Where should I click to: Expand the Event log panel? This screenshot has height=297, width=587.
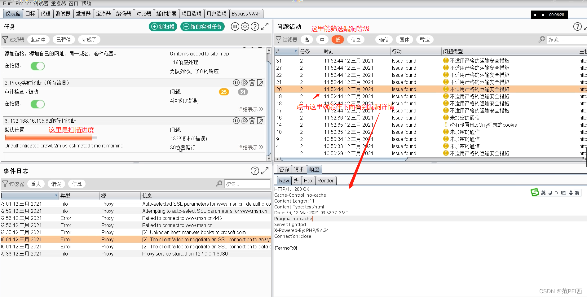click(265, 171)
